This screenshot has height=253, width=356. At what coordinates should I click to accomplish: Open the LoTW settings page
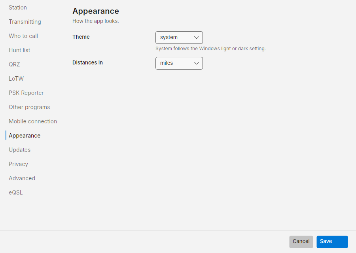[x=16, y=79]
